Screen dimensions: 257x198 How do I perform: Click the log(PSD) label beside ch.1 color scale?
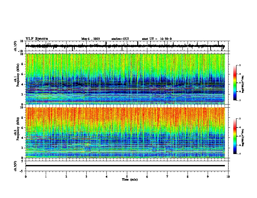(243, 84)
